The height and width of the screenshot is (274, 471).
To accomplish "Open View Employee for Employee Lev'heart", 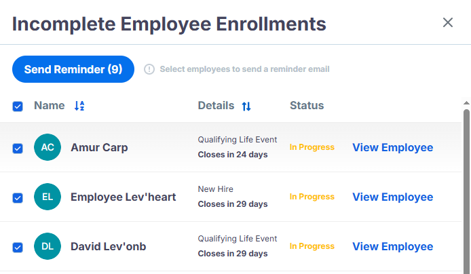I will click(392, 197).
